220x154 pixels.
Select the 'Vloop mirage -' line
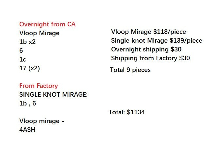pyautogui.click(x=42, y=121)
